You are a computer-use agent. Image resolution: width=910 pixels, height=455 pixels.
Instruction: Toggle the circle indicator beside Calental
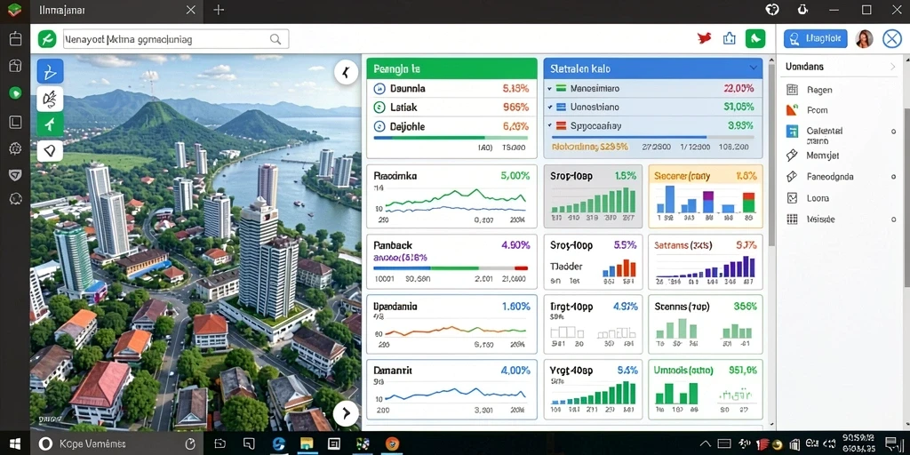pos(893,132)
